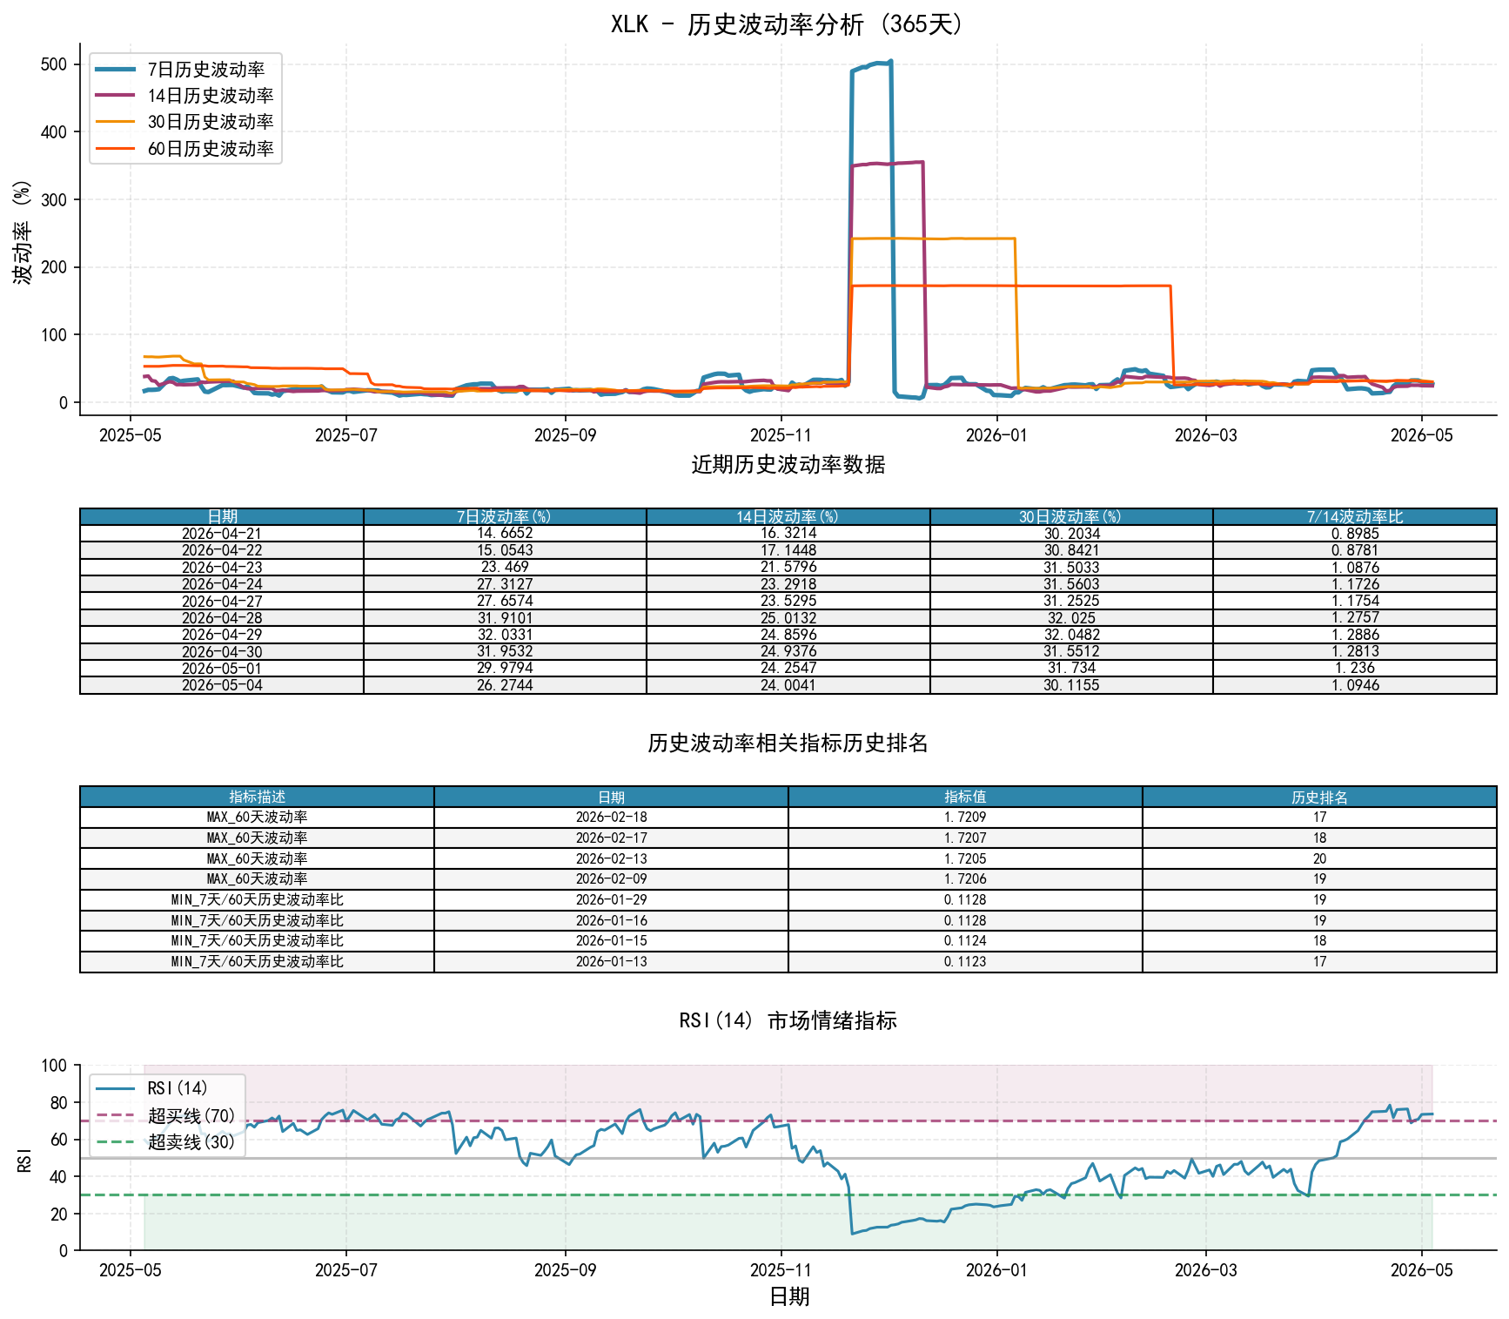The image size is (1509, 1319).
Task: Click the "日期" header of the recent volatility table
Action: (222, 517)
